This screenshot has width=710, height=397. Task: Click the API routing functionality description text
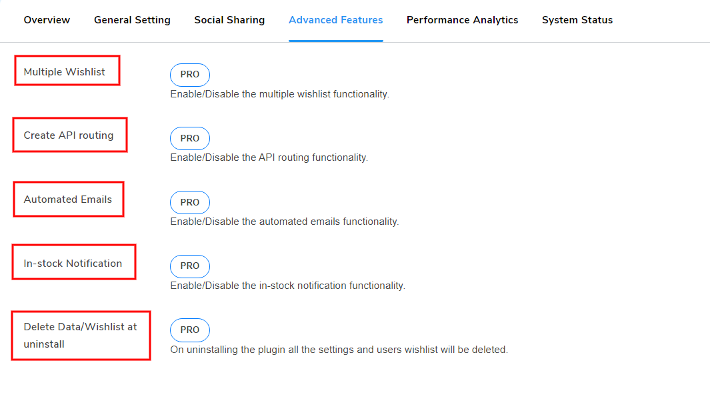click(269, 157)
